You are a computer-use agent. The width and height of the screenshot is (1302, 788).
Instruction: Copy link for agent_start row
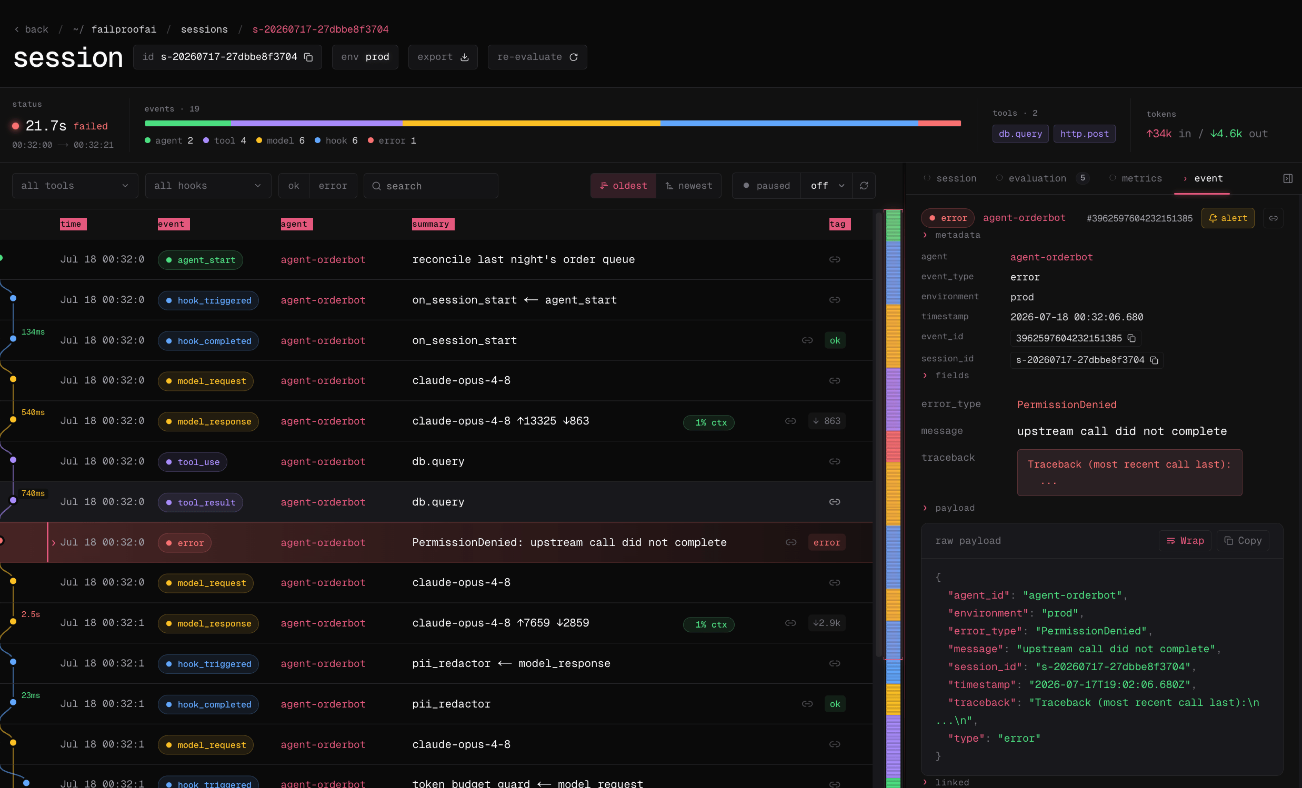pyautogui.click(x=834, y=259)
